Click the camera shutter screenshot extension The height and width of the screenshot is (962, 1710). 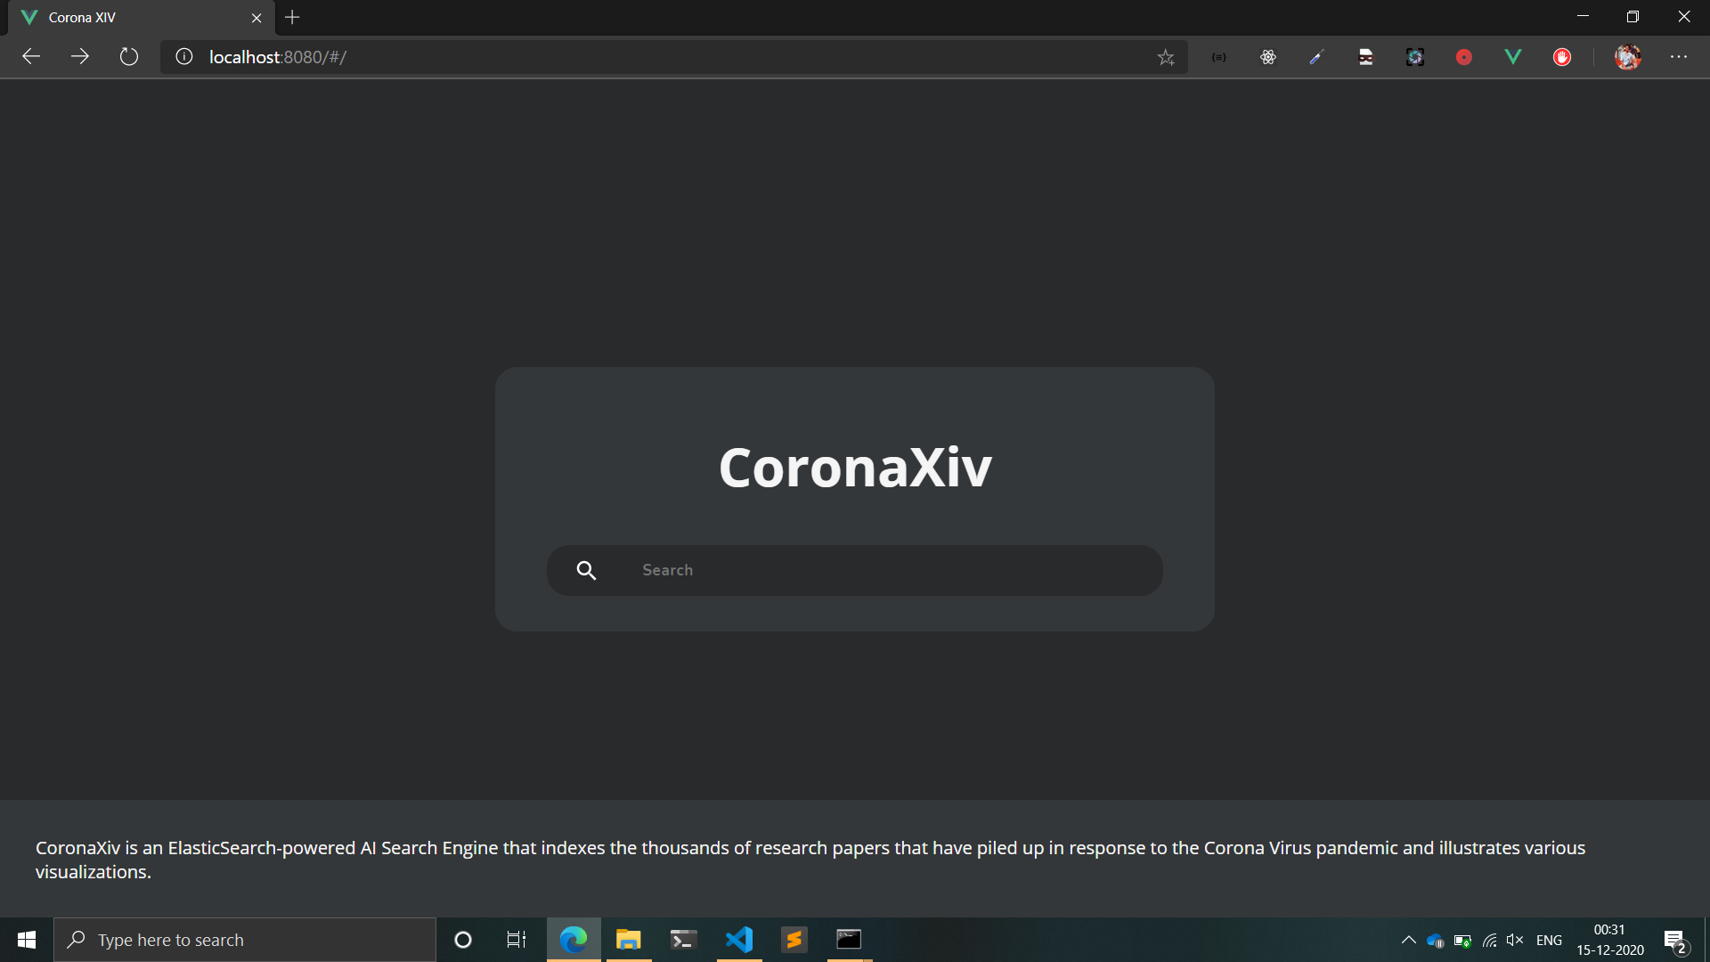point(1414,57)
